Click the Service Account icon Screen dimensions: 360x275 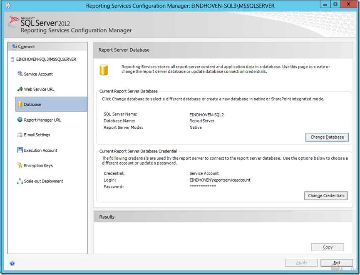pos(20,74)
